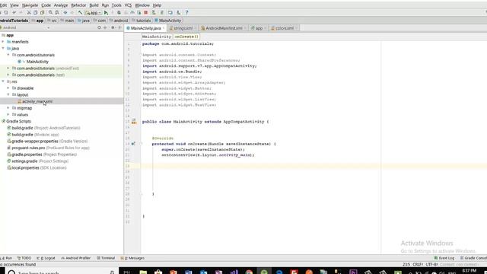Open the Android Profiler tool window
Screen dimensions: 487x274
tap(76, 258)
